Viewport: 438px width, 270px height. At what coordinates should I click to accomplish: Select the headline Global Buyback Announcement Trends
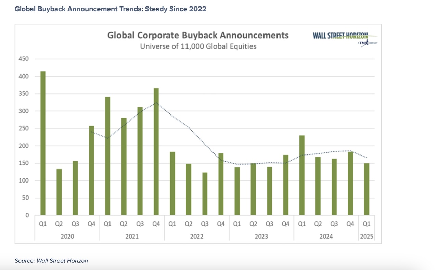pyautogui.click(x=109, y=9)
